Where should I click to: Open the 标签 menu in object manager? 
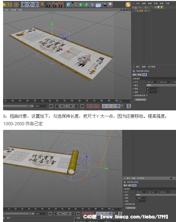click(x=161, y=3)
